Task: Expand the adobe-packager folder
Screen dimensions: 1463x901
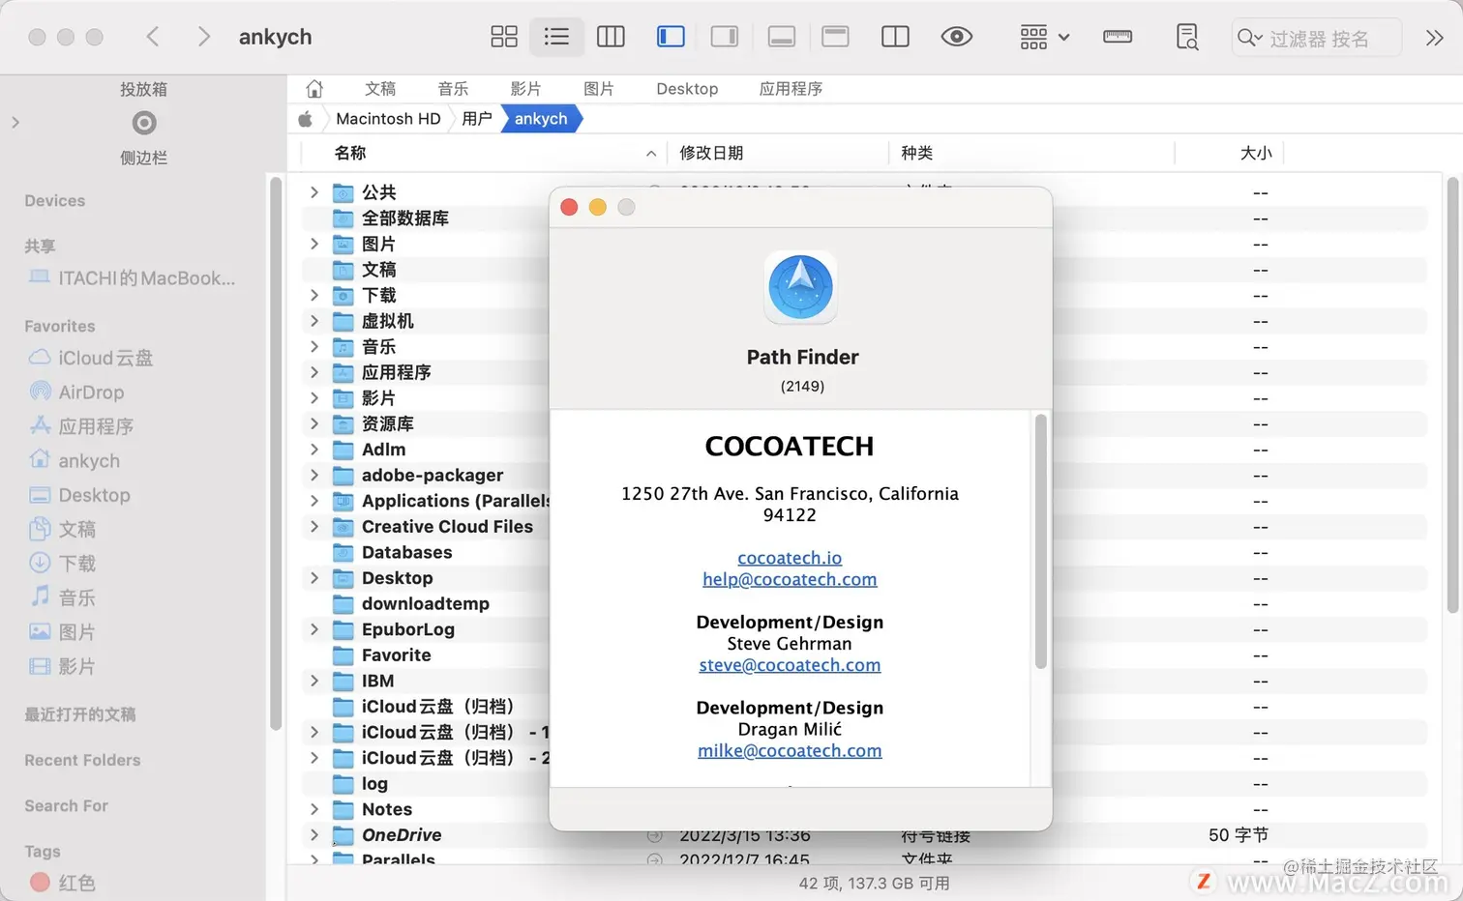Action: [313, 475]
